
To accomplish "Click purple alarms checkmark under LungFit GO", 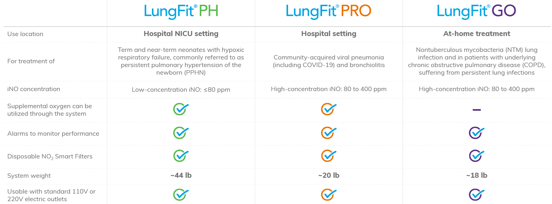I will [x=476, y=133].
